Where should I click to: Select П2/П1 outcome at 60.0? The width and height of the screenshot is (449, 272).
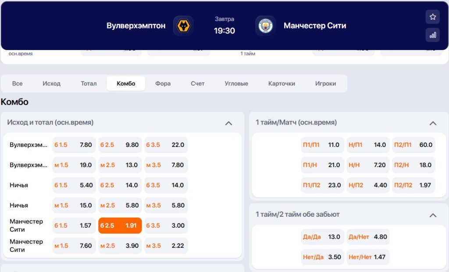(413, 145)
